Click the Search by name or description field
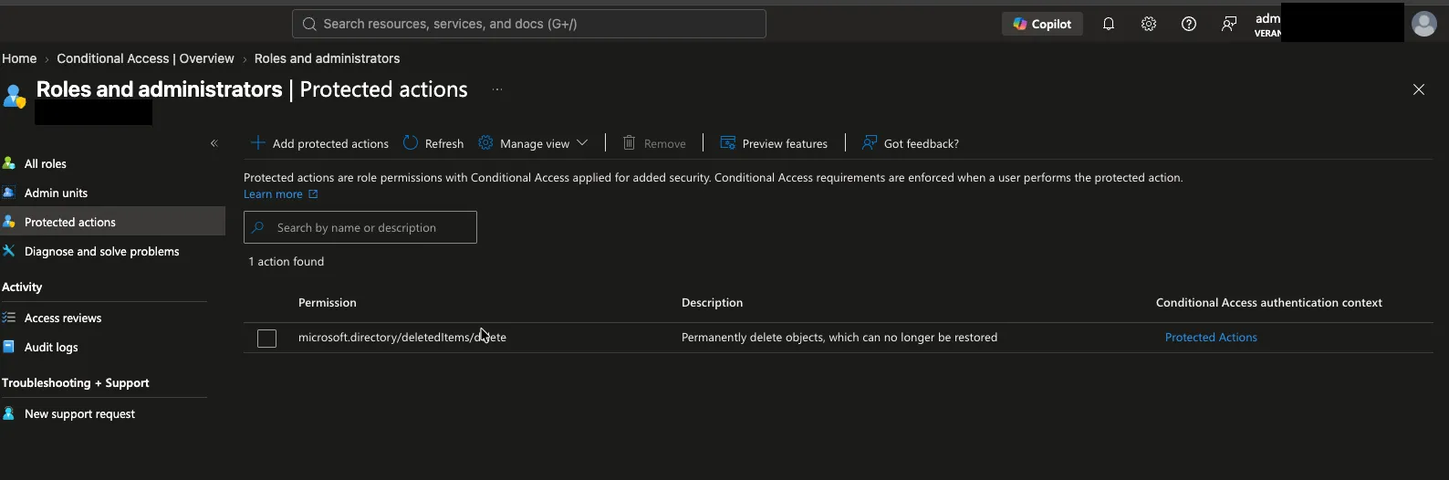The width and height of the screenshot is (1449, 480). pyautogui.click(x=360, y=227)
